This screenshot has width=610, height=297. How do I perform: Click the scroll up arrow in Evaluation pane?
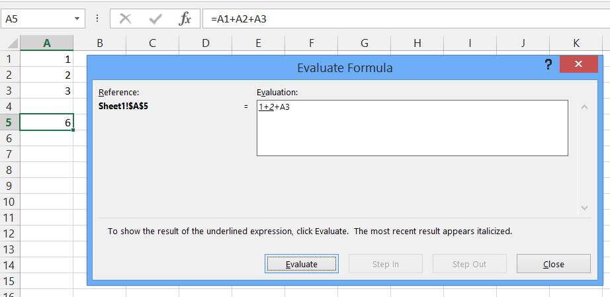584,106
